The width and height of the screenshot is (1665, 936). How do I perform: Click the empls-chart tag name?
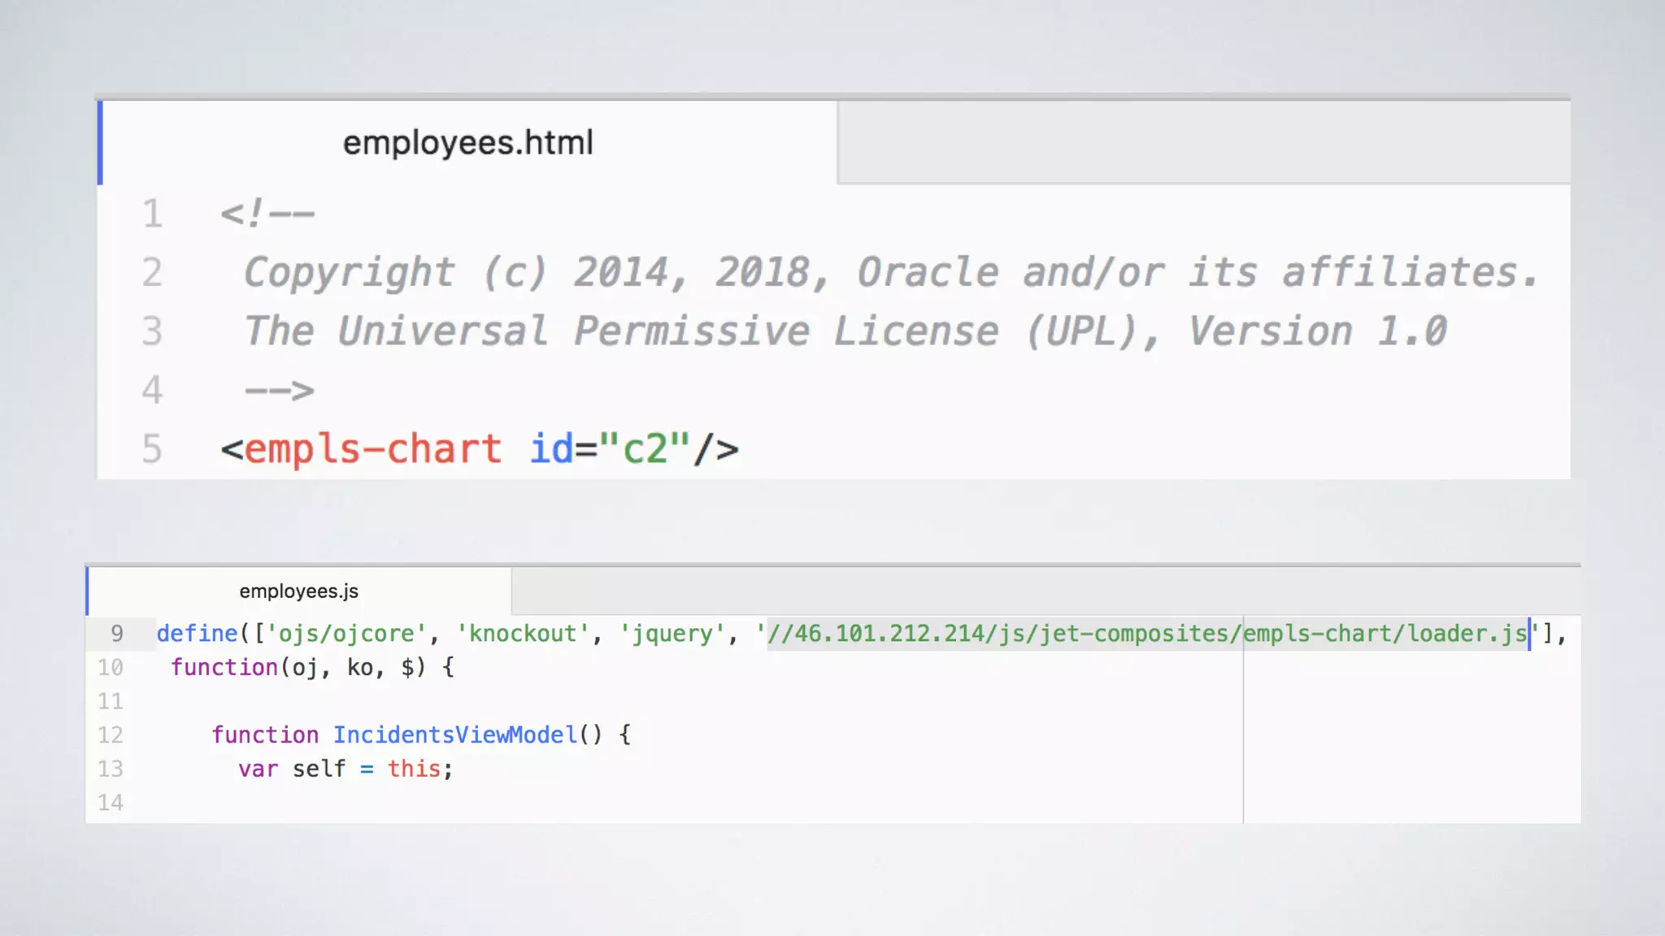pos(372,449)
